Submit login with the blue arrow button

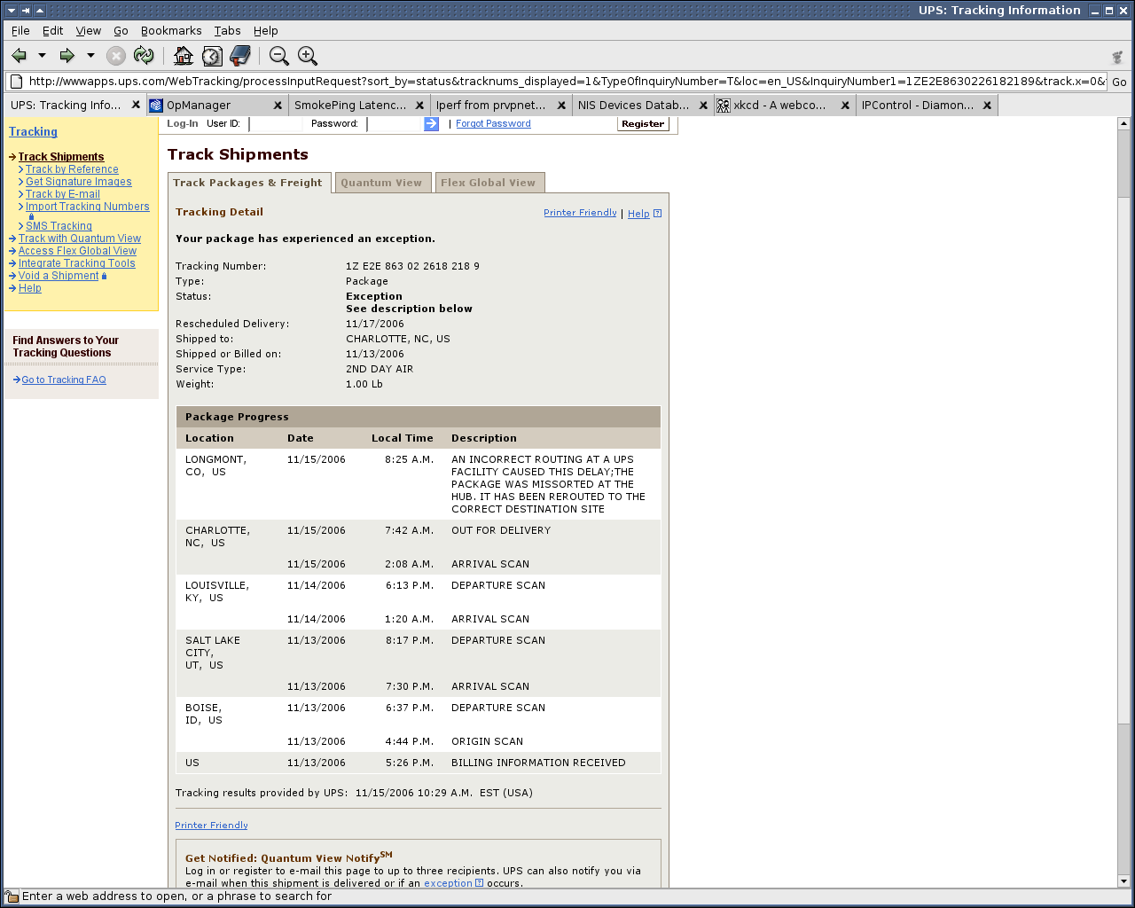(x=431, y=124)
